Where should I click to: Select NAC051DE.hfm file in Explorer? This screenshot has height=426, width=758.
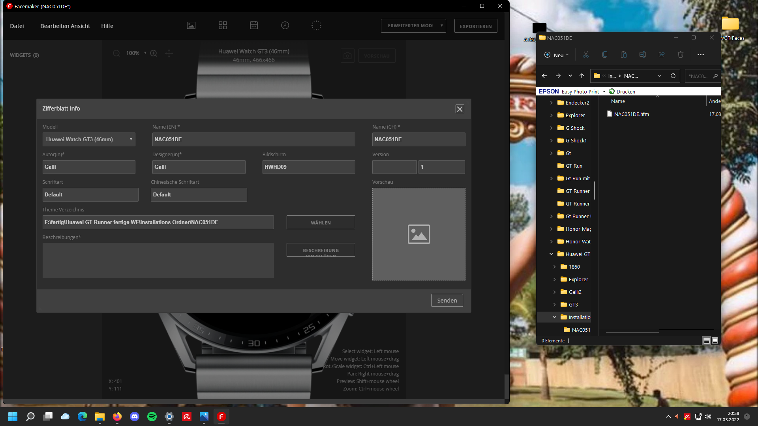point(628,114)
